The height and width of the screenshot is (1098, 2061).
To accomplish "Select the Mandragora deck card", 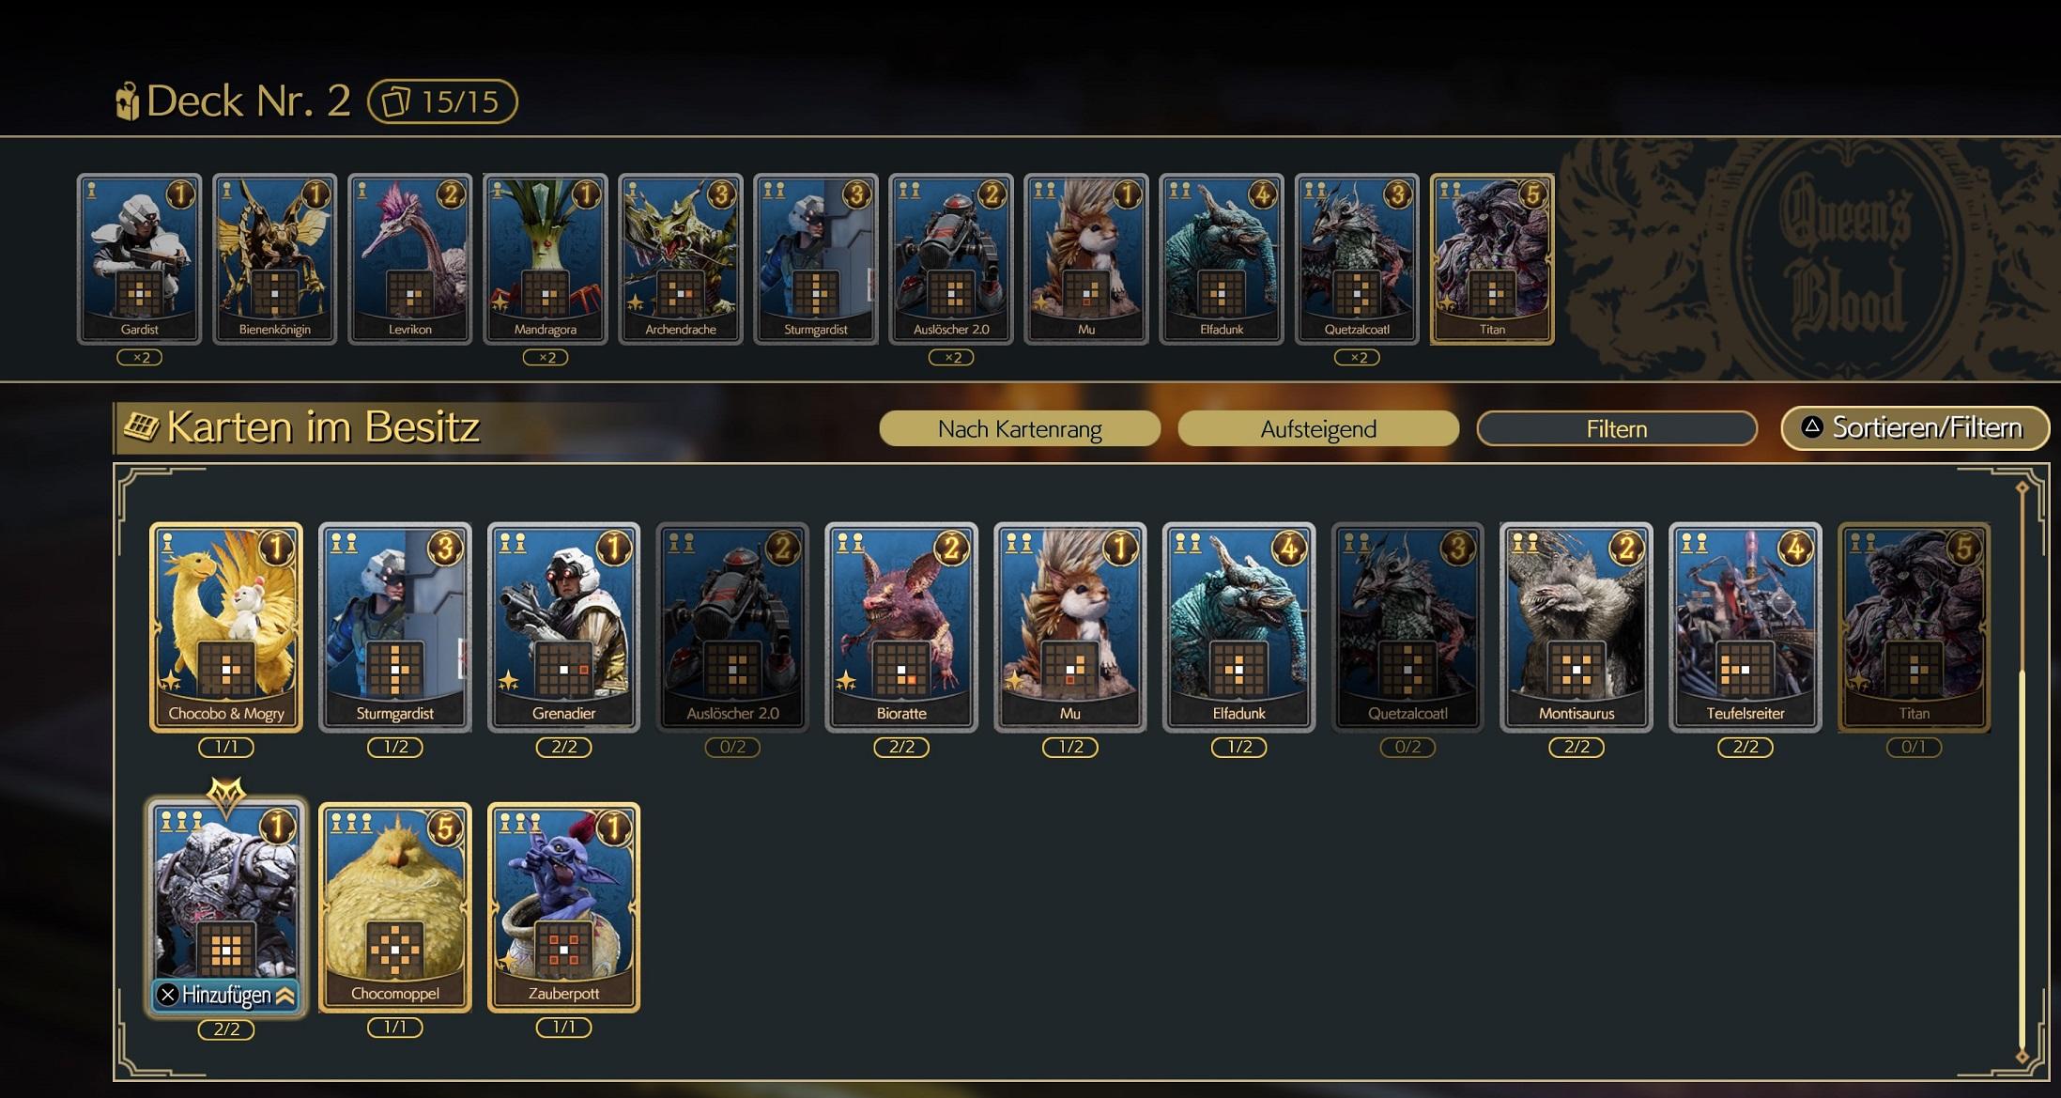I will 546,259.
